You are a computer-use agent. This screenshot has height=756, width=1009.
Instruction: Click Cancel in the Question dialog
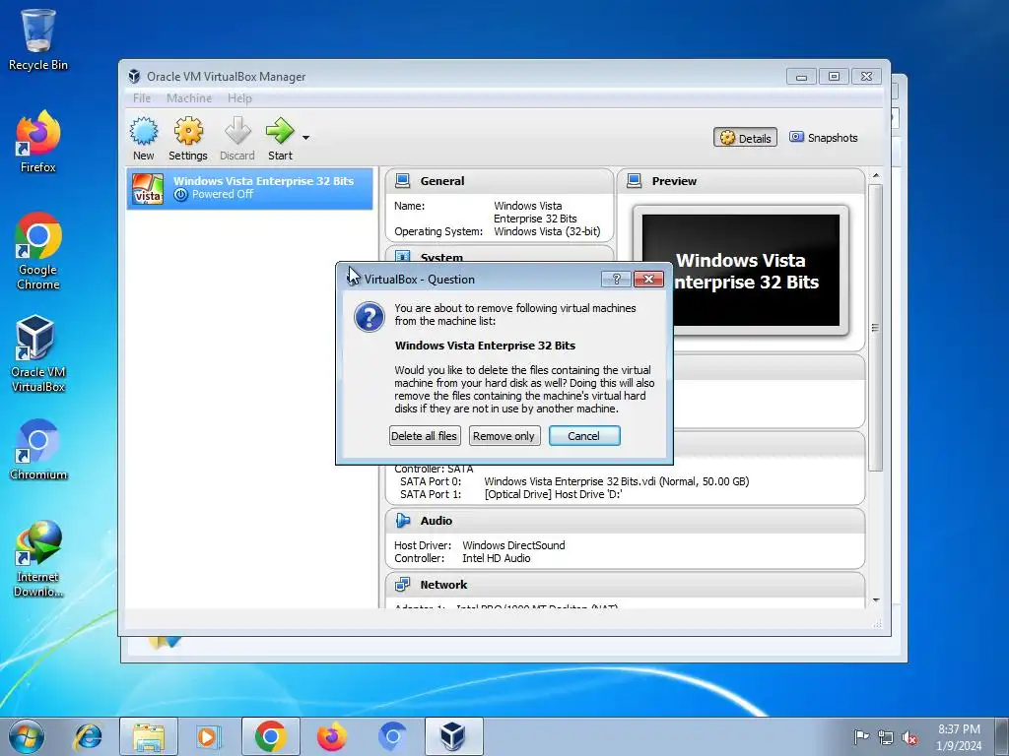[584, 436]
